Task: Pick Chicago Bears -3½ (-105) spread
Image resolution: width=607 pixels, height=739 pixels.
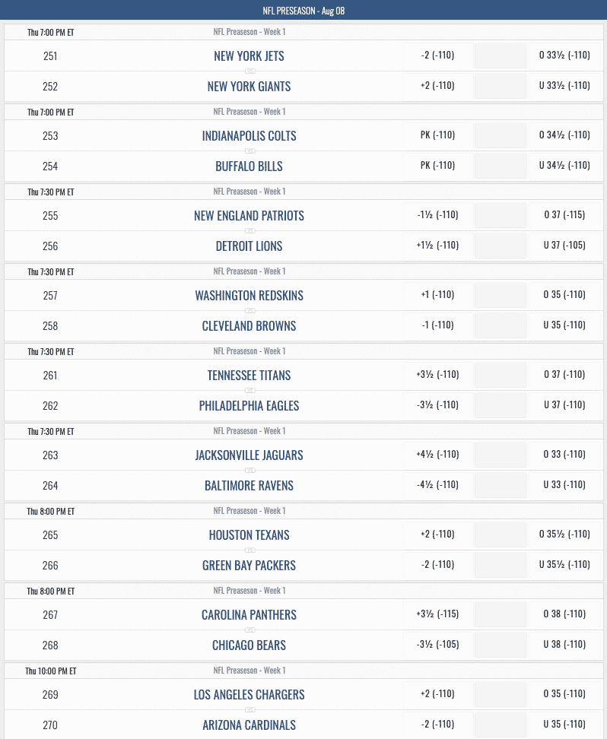Action: click(x=437, y=645)
